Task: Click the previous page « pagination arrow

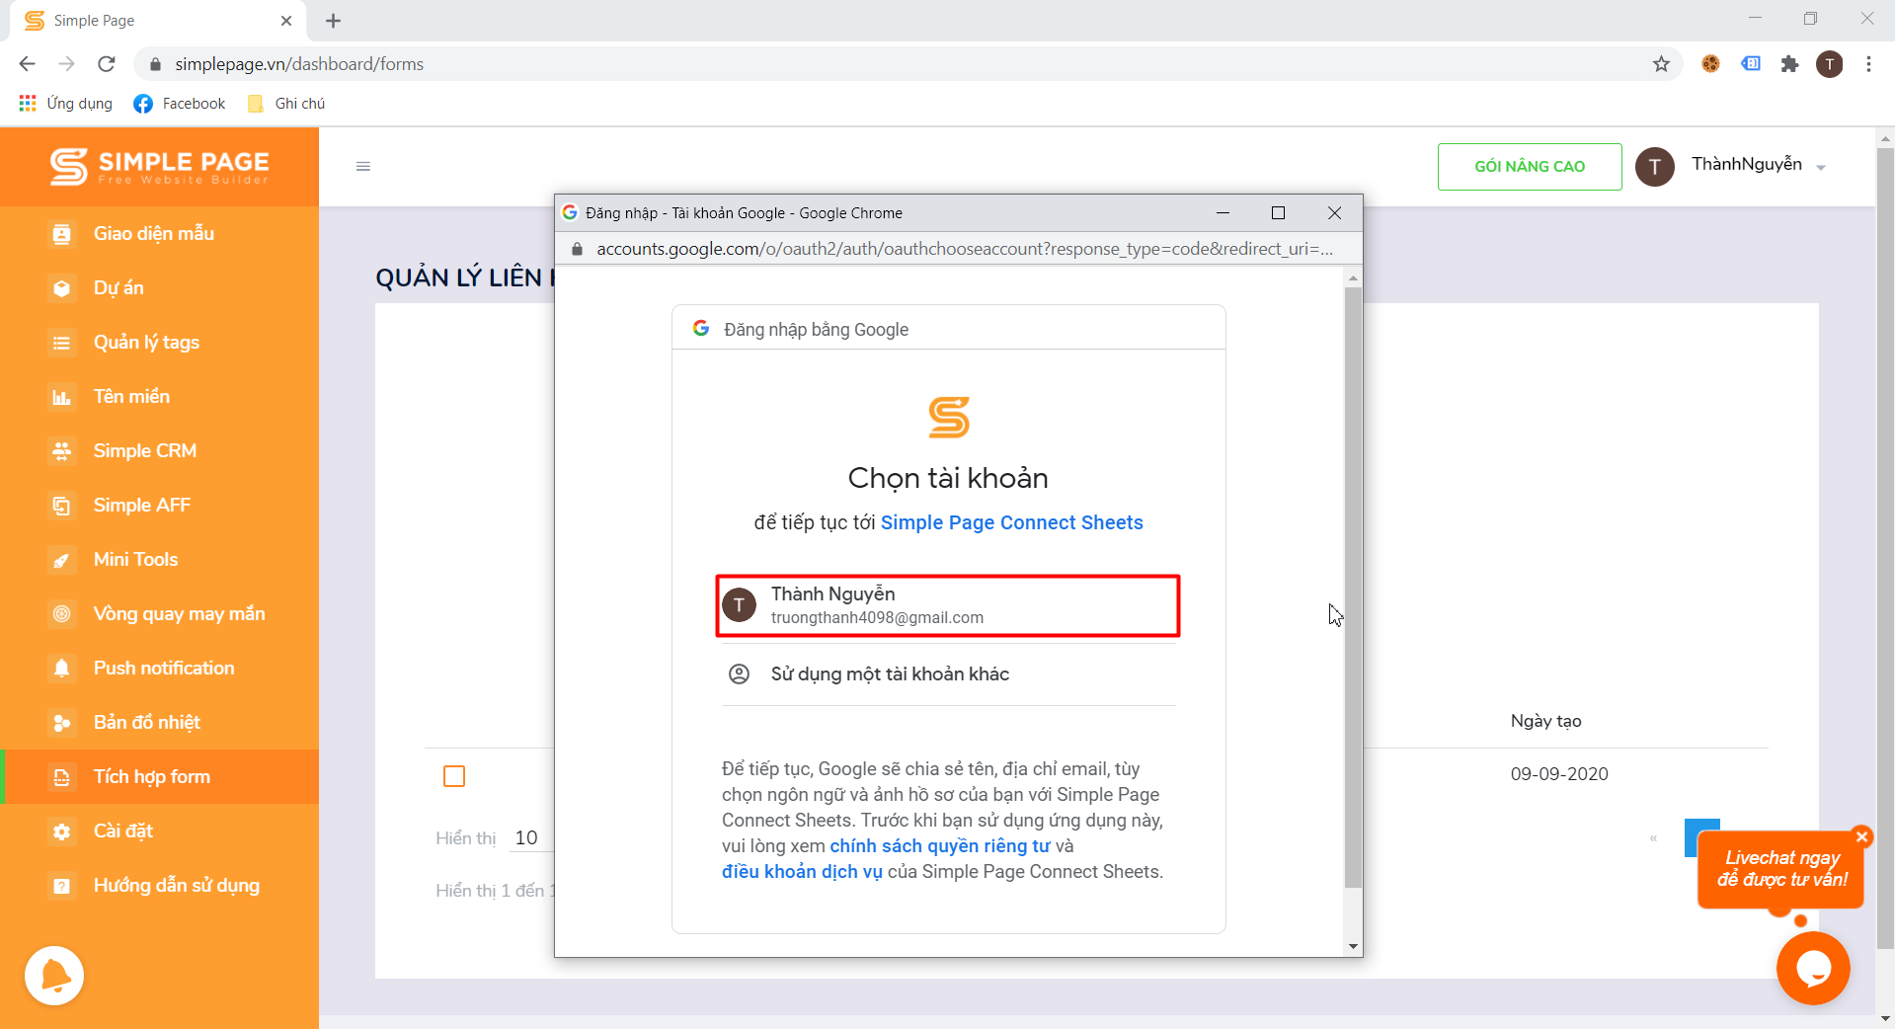Action: click(1653, 838)
